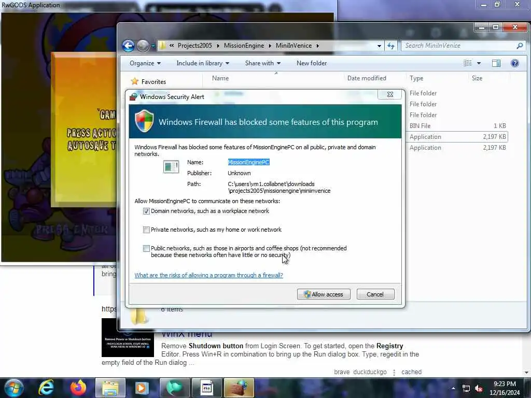Click the search magnifier icon

pyautogui.click(x=520, y=46)
